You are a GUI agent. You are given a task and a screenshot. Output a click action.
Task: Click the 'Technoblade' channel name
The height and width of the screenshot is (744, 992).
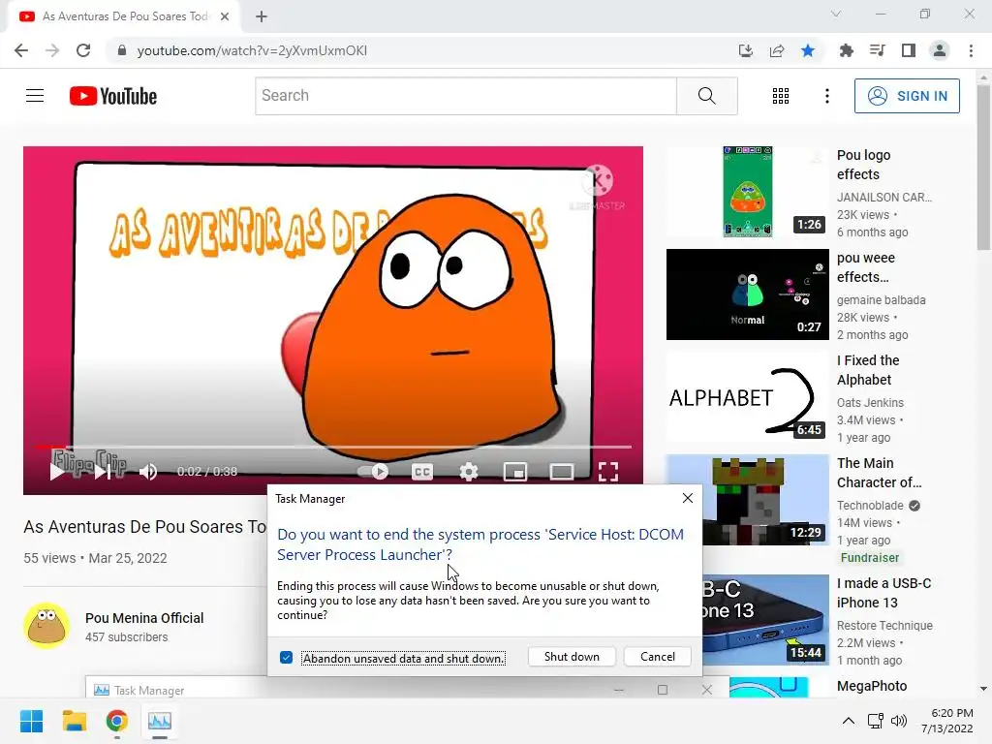point(870,506)
